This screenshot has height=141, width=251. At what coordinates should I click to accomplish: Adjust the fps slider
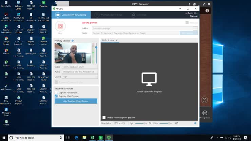144,123
